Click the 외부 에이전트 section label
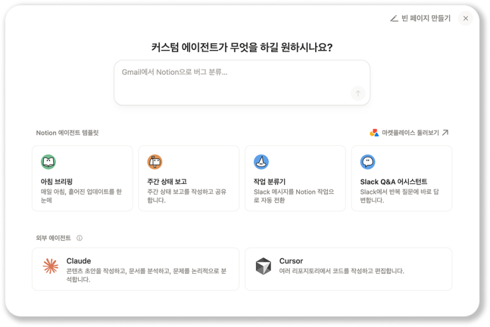 click(53, 238)
